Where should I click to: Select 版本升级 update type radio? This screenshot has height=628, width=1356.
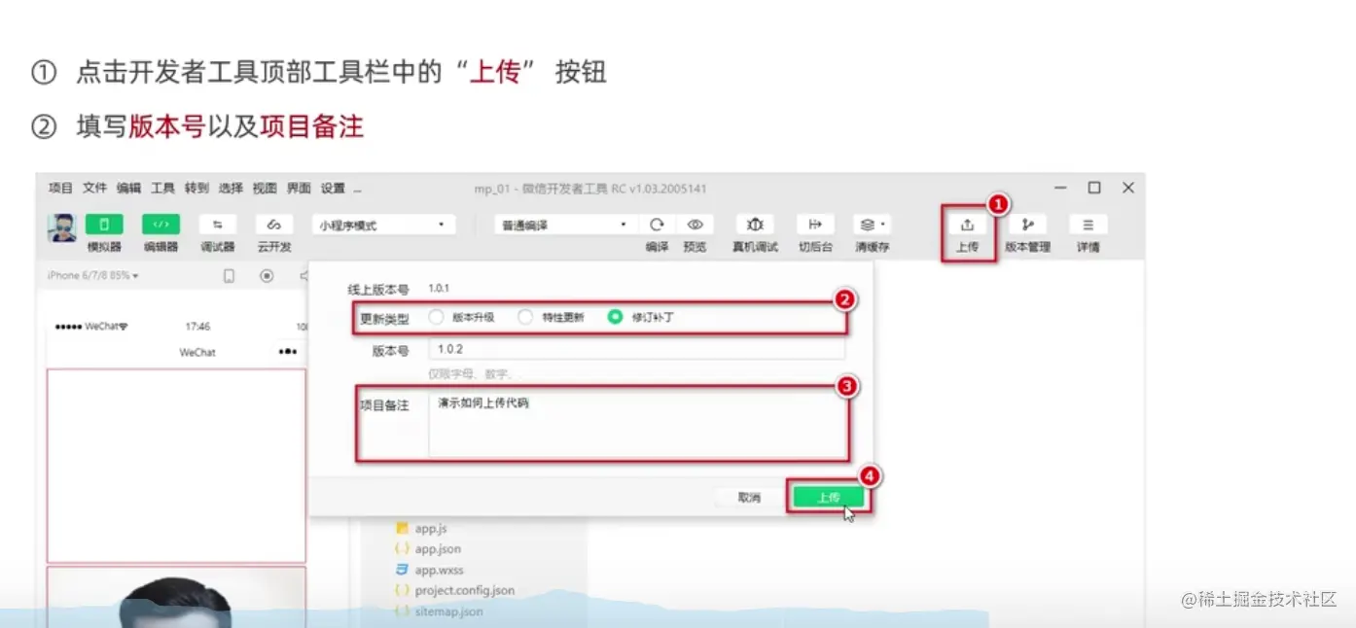(436, 317)
